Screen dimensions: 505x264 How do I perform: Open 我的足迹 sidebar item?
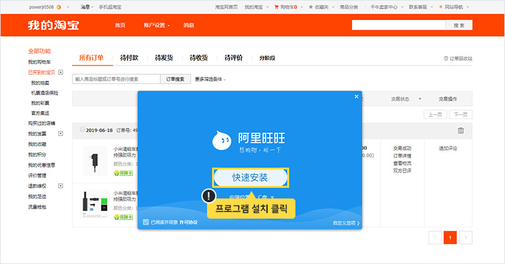tap(37, 197)
